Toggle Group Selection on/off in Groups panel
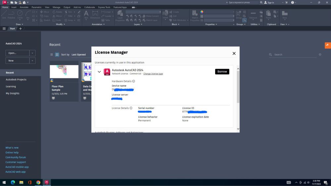Screen dimensions: 331x186 [244, 20]
